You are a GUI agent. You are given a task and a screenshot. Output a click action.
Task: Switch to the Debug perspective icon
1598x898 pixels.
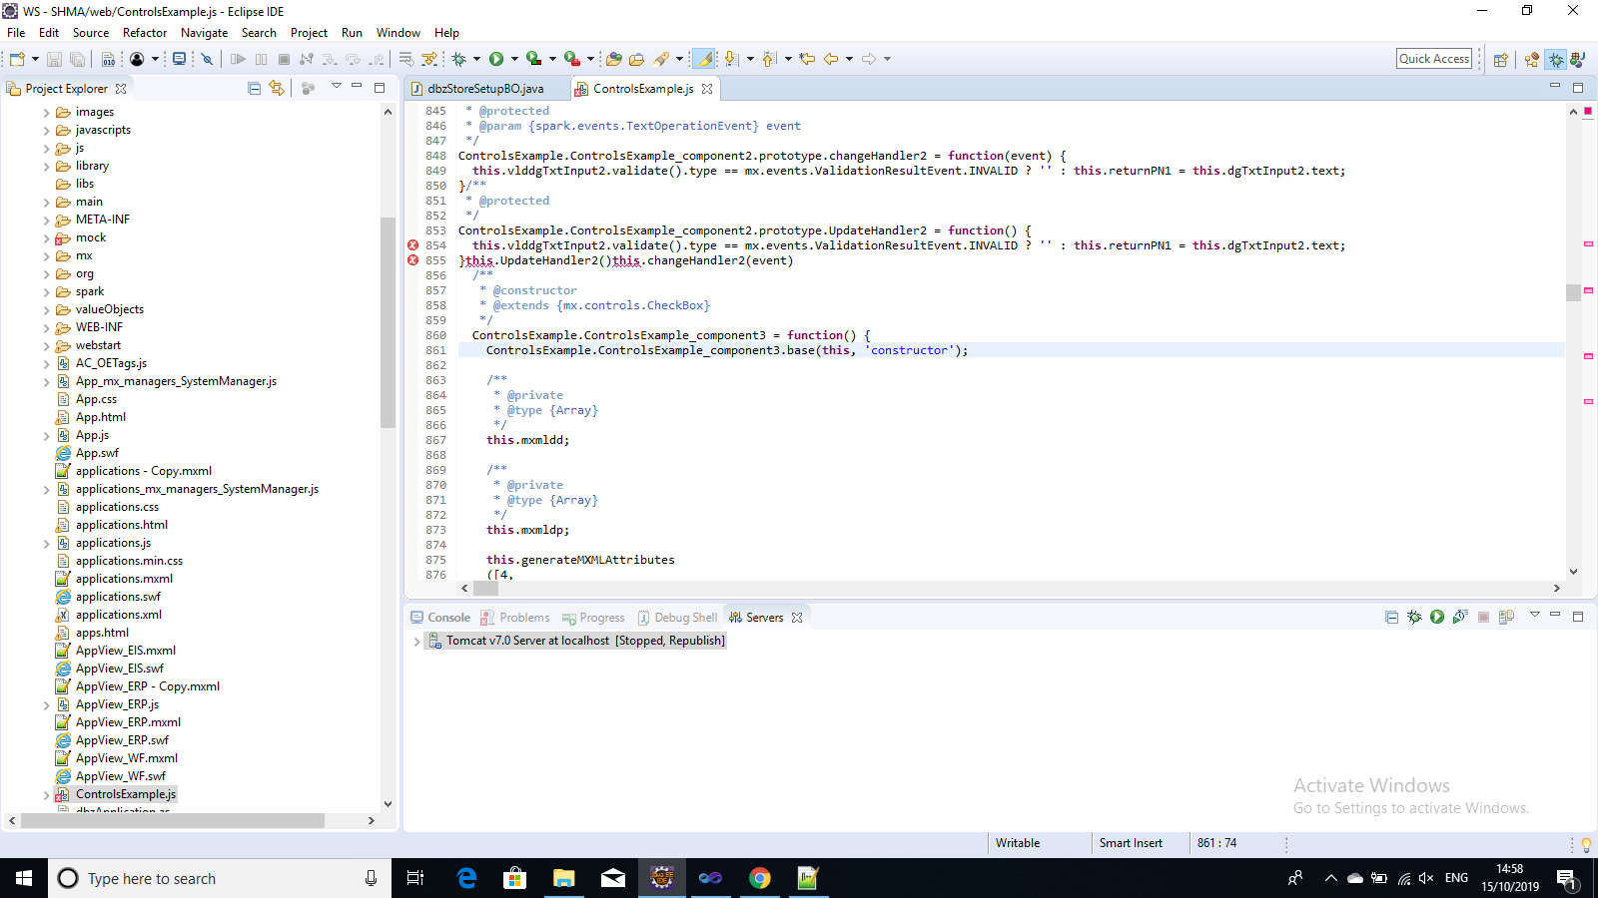(1556, 59)
